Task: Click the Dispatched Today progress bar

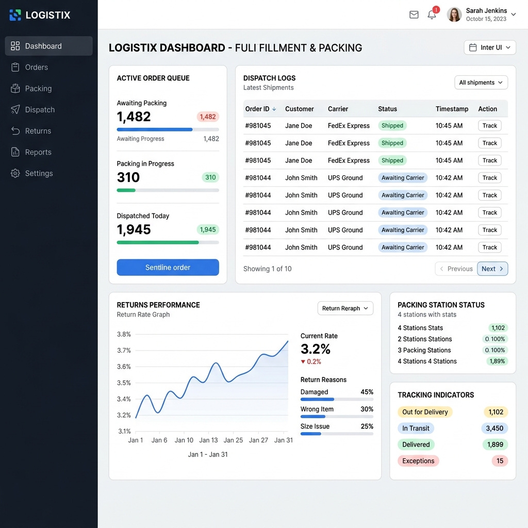Action: pos(168,242)
